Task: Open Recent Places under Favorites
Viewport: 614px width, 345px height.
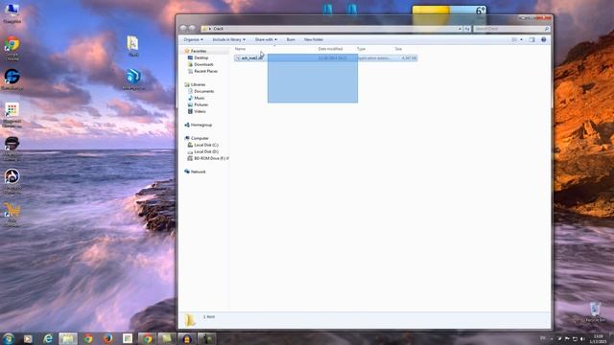Action: (205, 71)
